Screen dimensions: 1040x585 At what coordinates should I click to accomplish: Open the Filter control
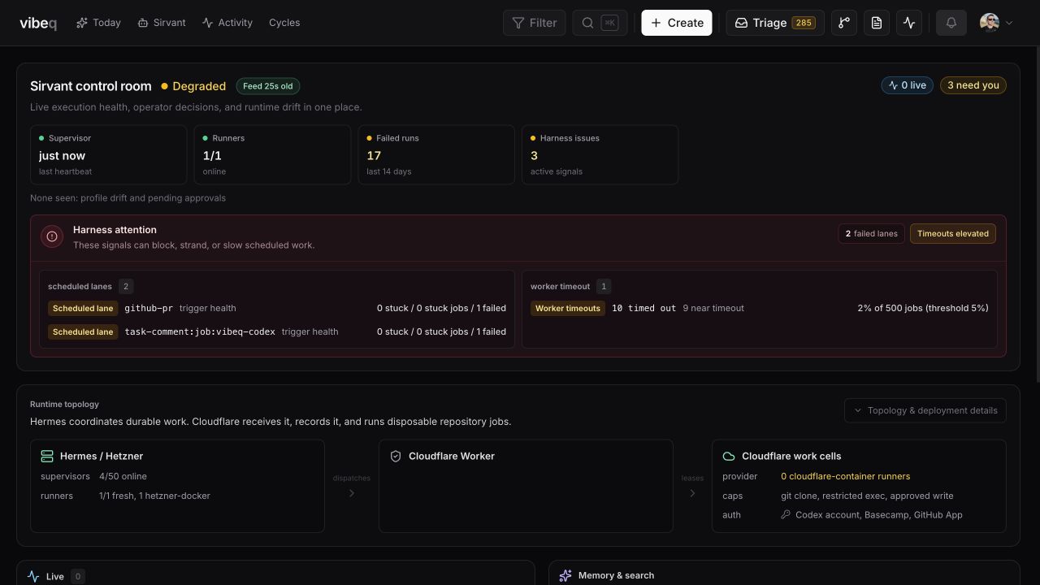535,23
